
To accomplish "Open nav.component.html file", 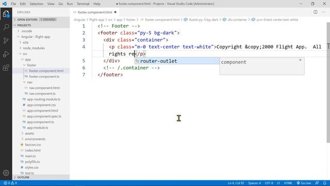I will pos(41,88).
